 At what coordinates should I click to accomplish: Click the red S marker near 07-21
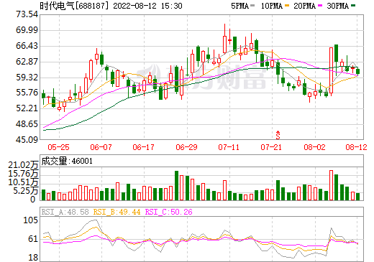click(278, 135)
